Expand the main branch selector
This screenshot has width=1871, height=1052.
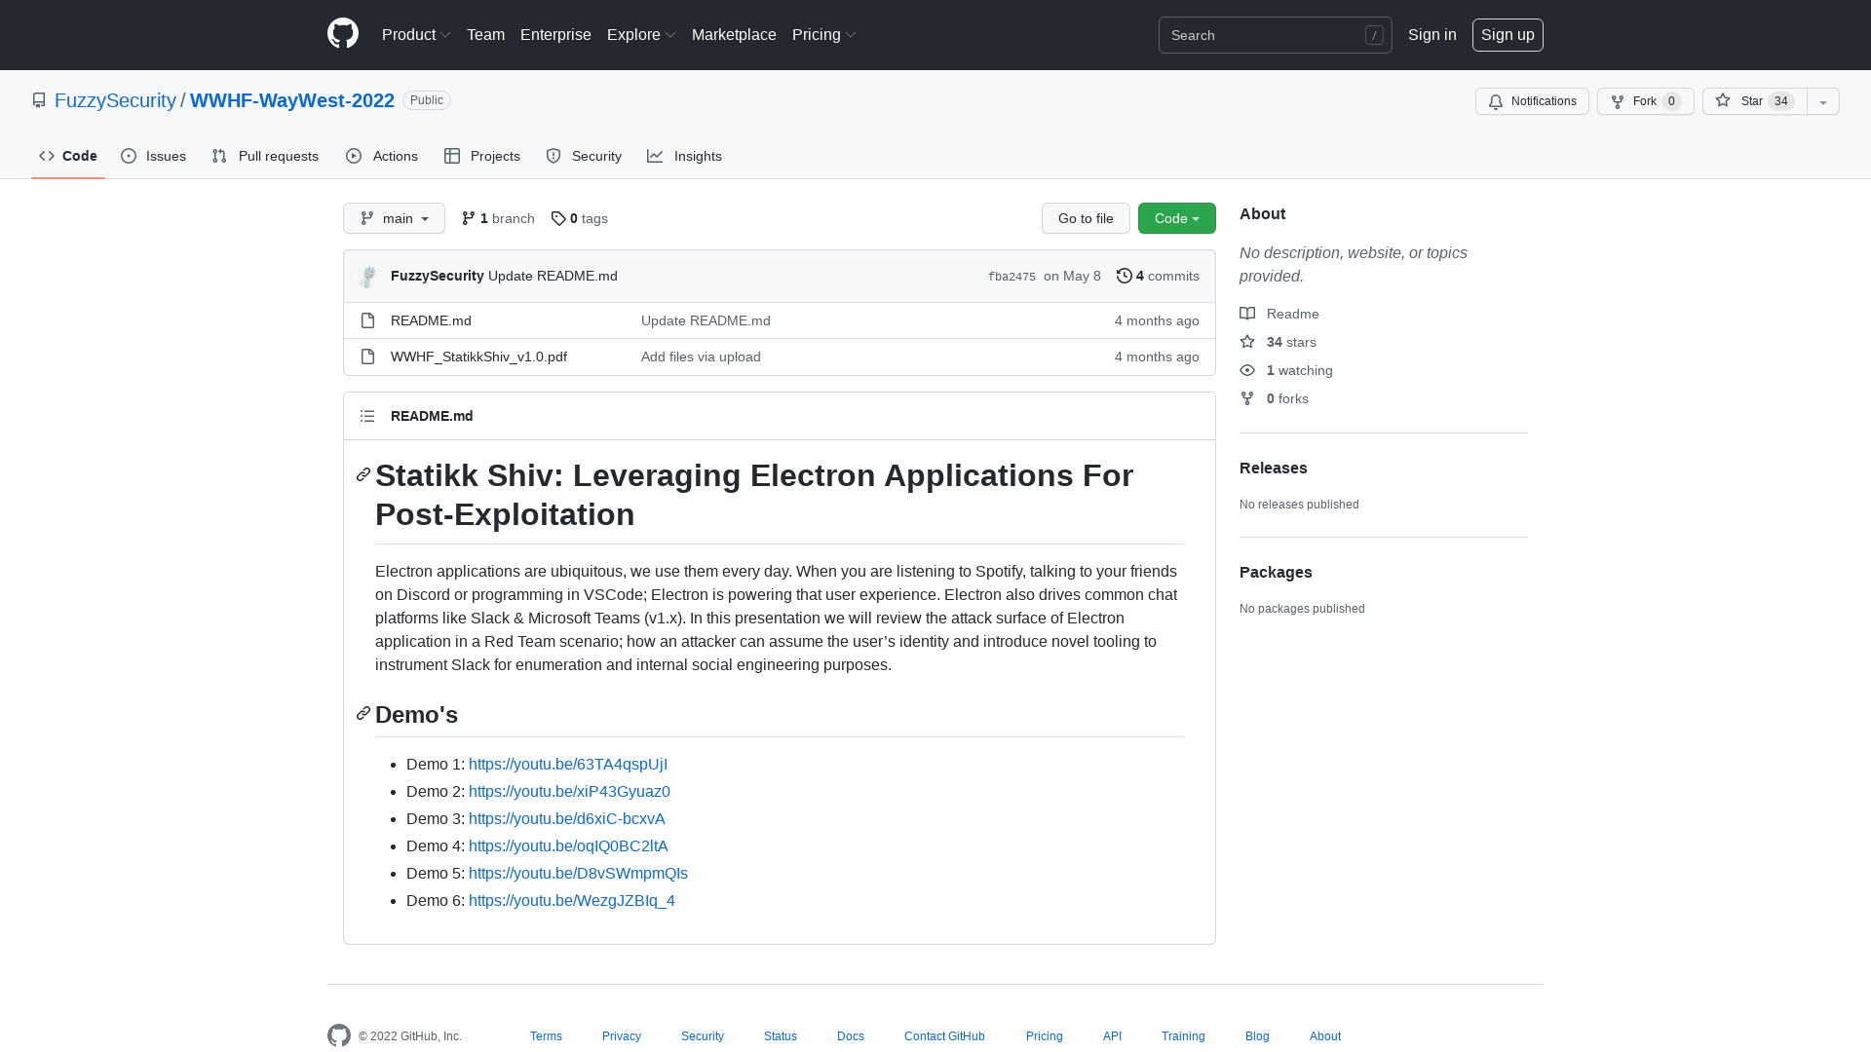[394, 218]
